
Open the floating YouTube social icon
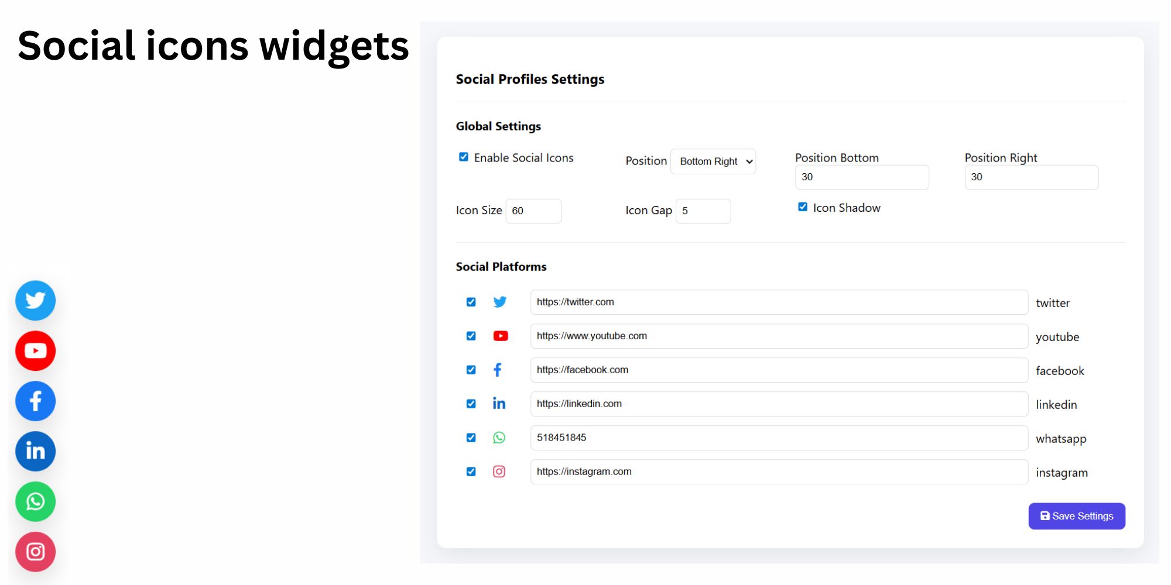click(x=35, y=351)
